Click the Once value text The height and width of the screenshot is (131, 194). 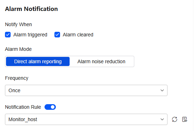(x=14, y=90)
